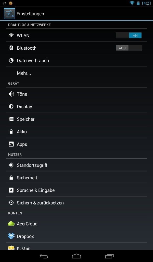Screen dimensions: 153x262
Task: Tap the Android back navigation button
Action: point(44,256)
